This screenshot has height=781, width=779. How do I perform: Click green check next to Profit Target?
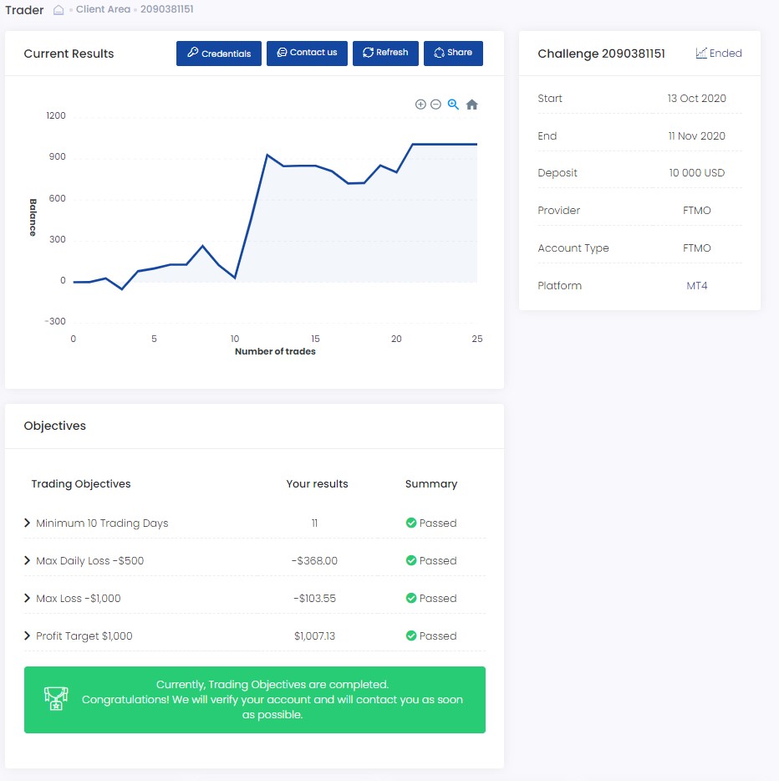point(410,636)
